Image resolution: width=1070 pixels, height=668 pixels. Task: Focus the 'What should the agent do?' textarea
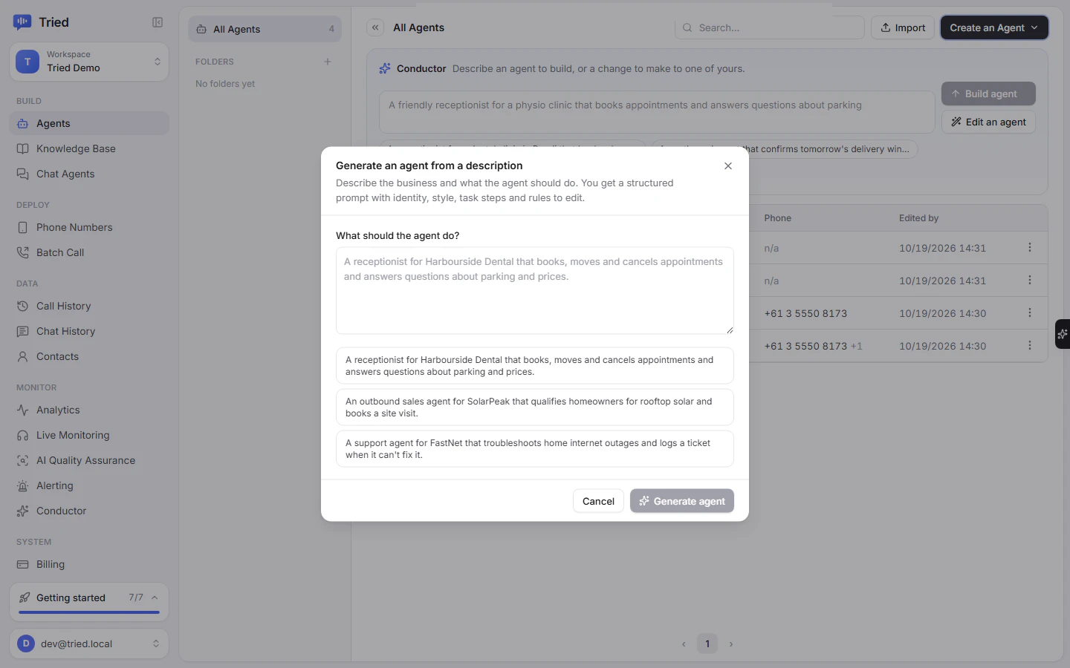(x=535, y=290)
